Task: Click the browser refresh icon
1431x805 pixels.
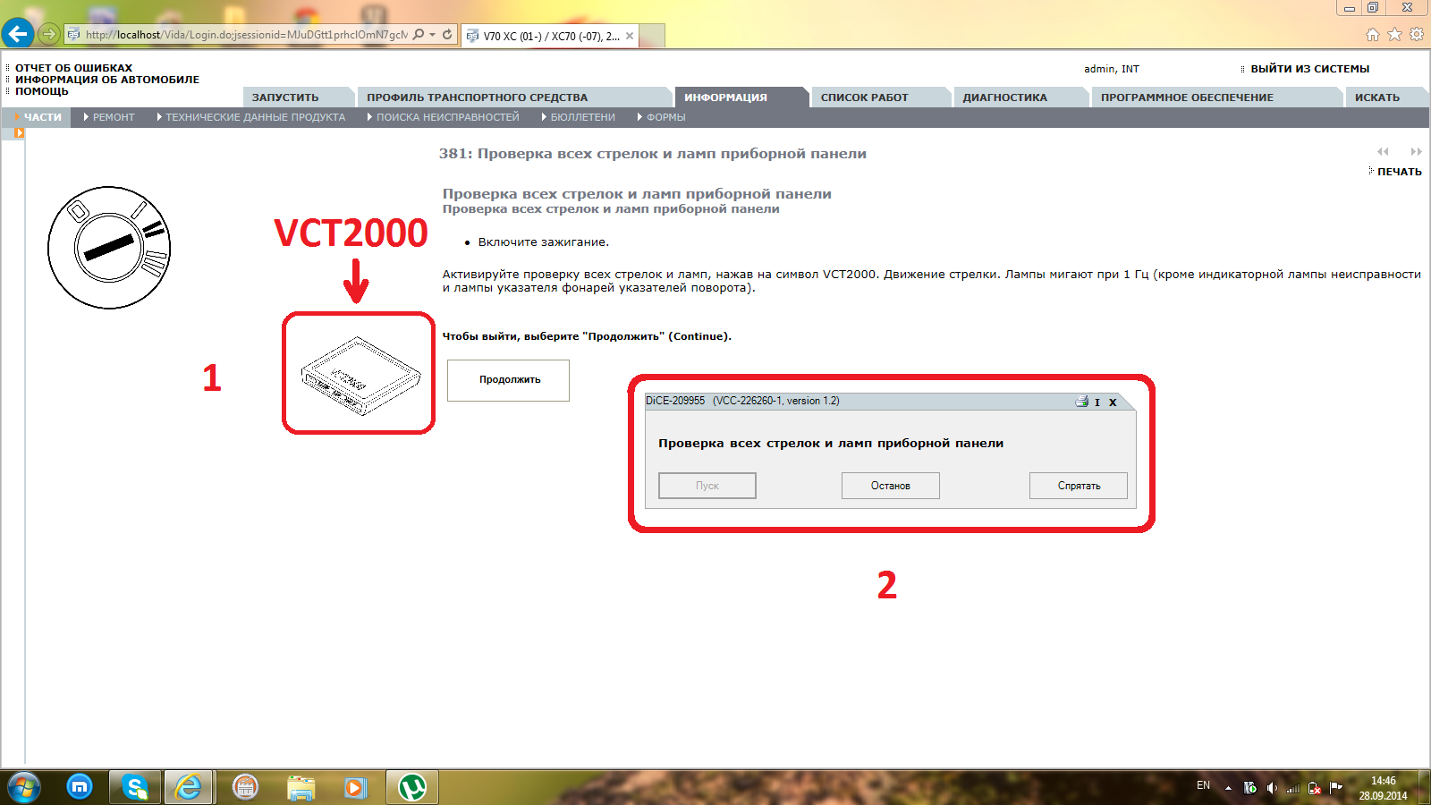Action: coord(447,35)
